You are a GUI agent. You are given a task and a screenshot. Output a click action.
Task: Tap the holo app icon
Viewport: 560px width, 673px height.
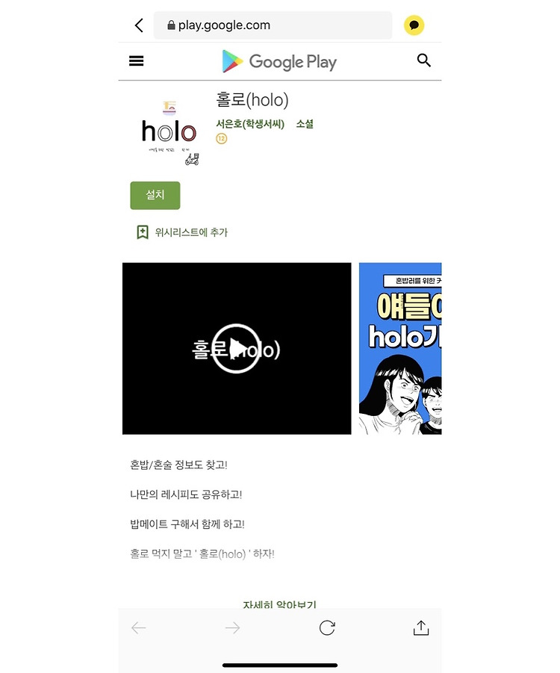(x=169, y=132)
